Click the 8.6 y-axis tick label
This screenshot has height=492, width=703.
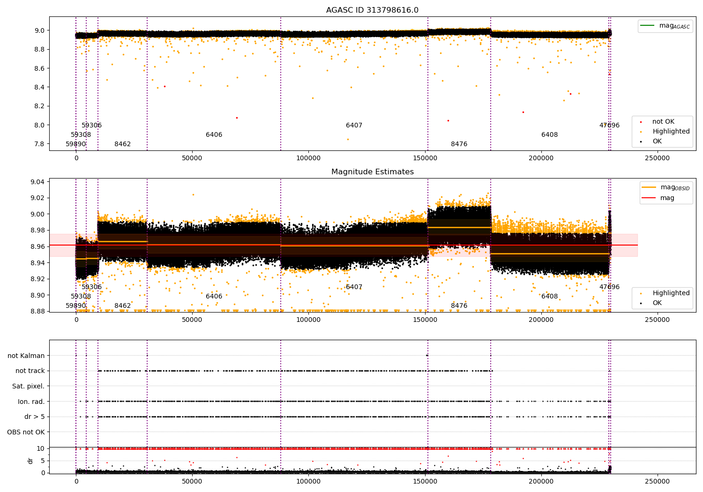39,68
